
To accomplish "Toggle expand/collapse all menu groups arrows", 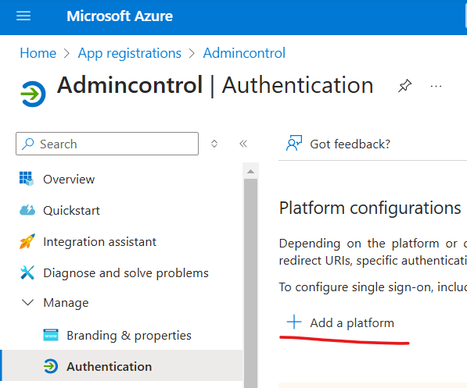I will [x=214, y=144].
